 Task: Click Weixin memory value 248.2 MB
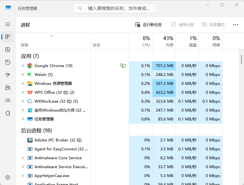pos(164,75)
